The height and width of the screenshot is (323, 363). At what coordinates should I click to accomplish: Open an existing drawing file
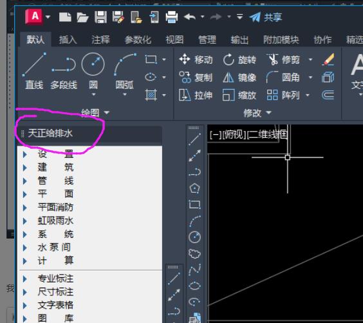[83, 17]
